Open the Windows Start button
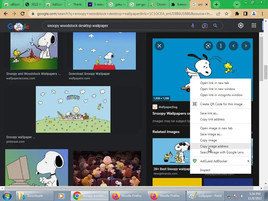268x201 pixels. click(x=7, y=196)
